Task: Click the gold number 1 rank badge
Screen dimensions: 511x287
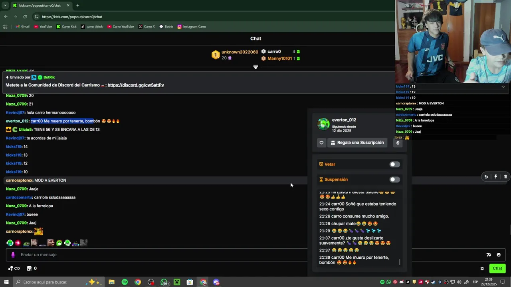Action: click(x=216, y=55)
